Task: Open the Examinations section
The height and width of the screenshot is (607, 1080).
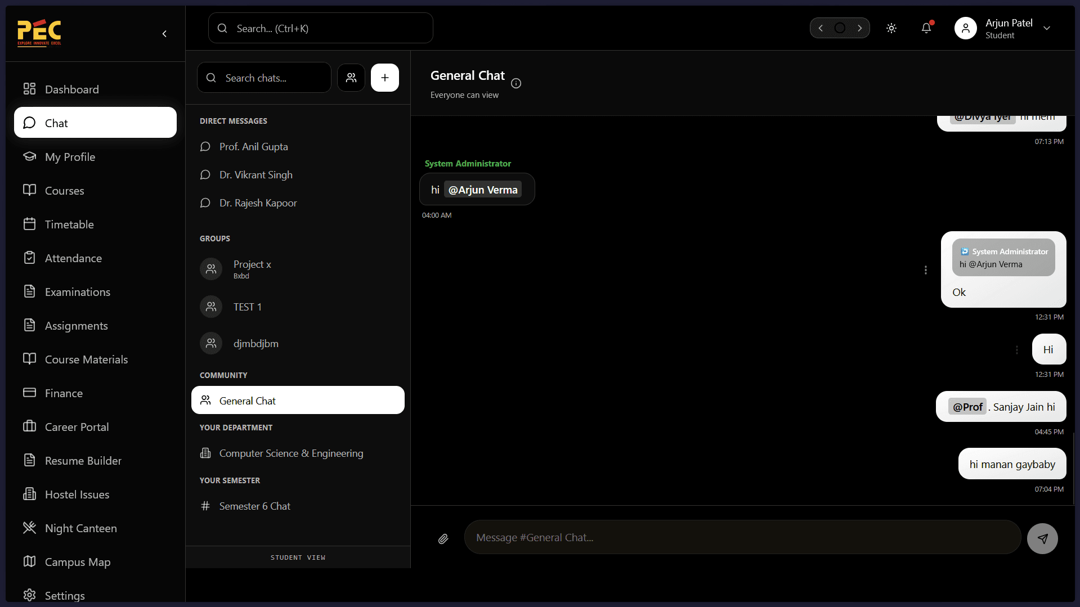Action: pos(78,291)
